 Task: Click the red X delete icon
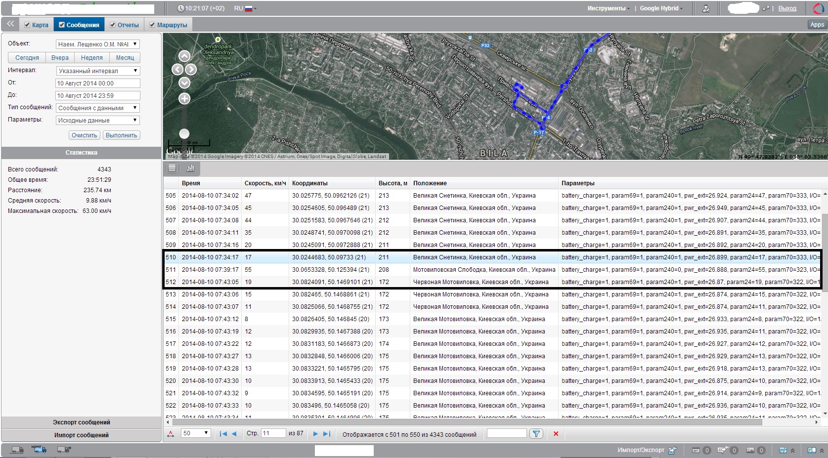pos(556,434)
